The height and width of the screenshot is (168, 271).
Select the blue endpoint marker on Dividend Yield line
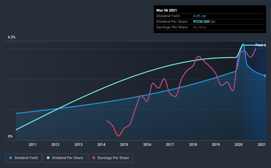[x=265, y=76]
